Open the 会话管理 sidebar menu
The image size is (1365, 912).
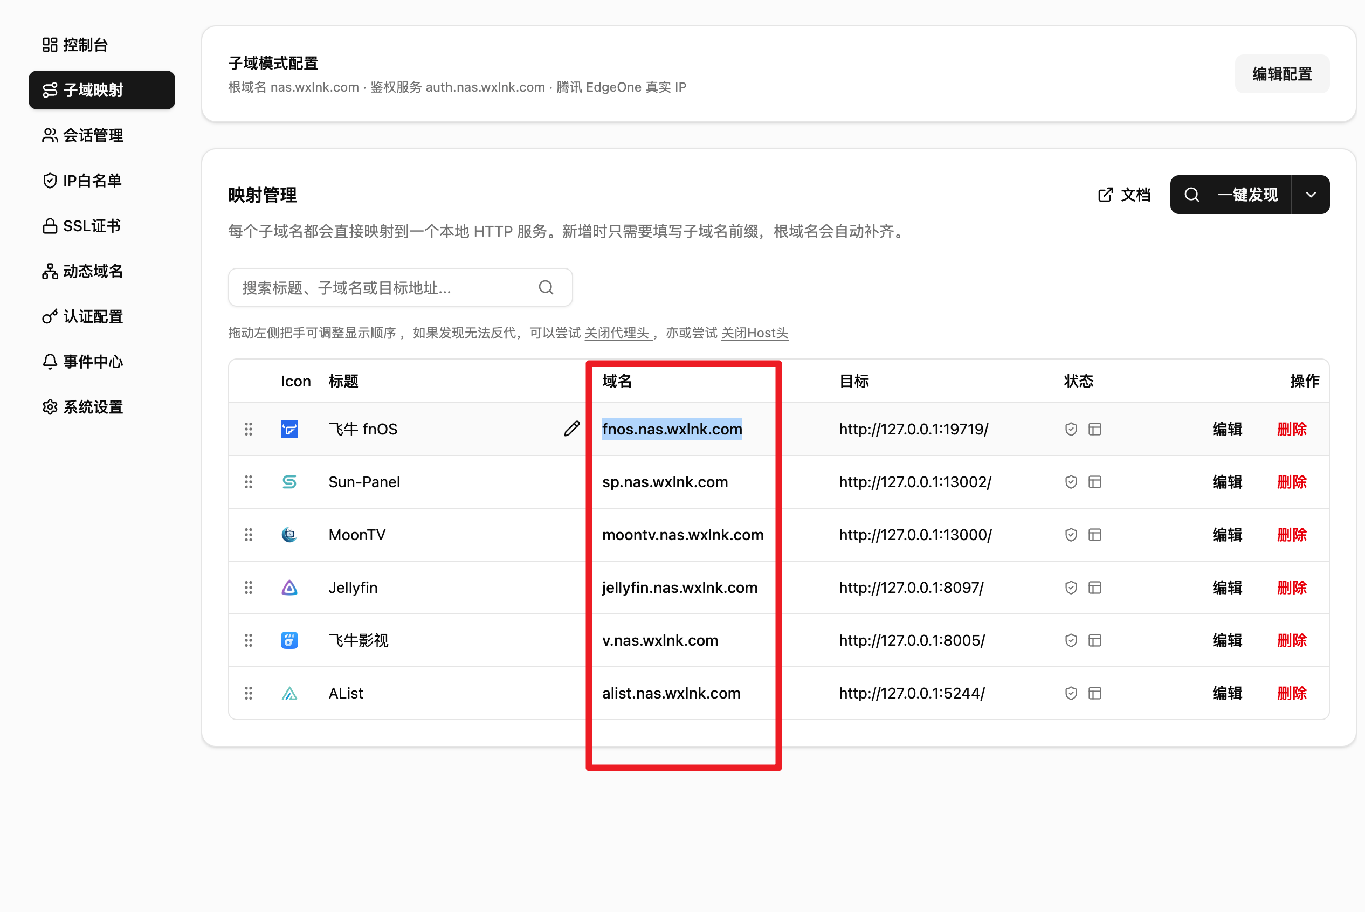[x=93, y=135]
